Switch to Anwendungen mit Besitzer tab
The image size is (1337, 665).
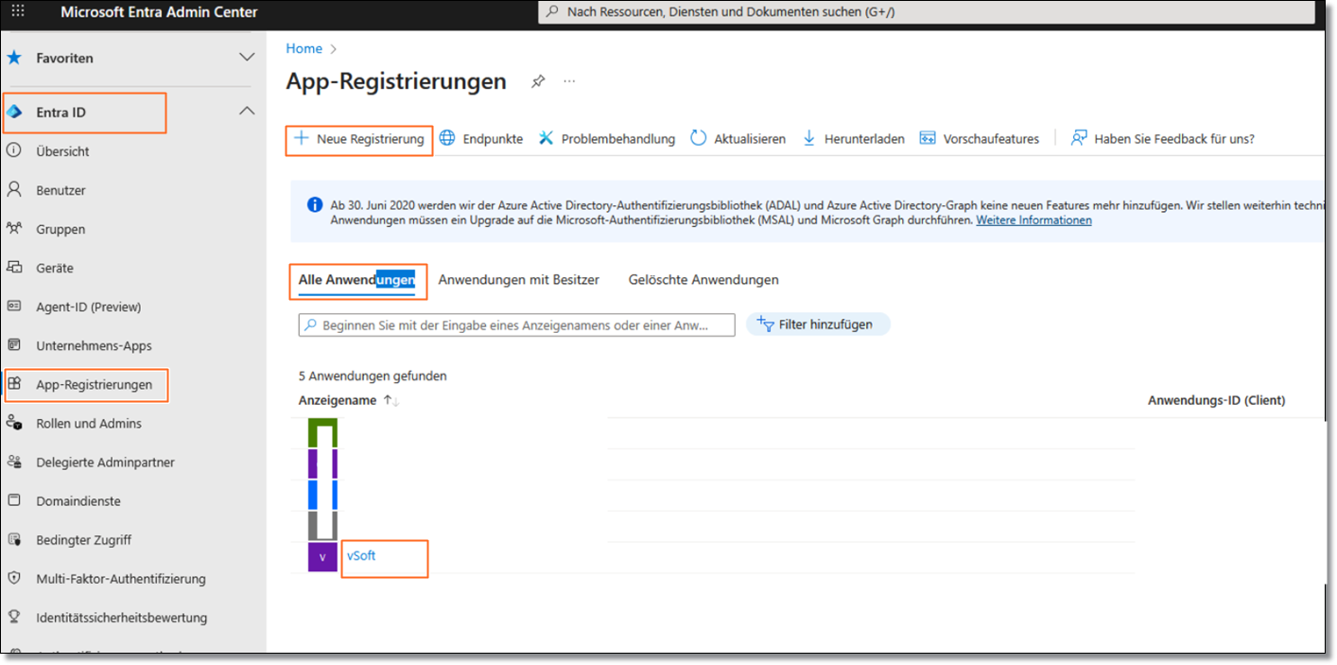point(518,280)
